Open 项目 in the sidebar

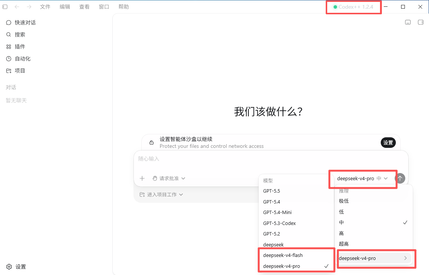coord(57,71)
